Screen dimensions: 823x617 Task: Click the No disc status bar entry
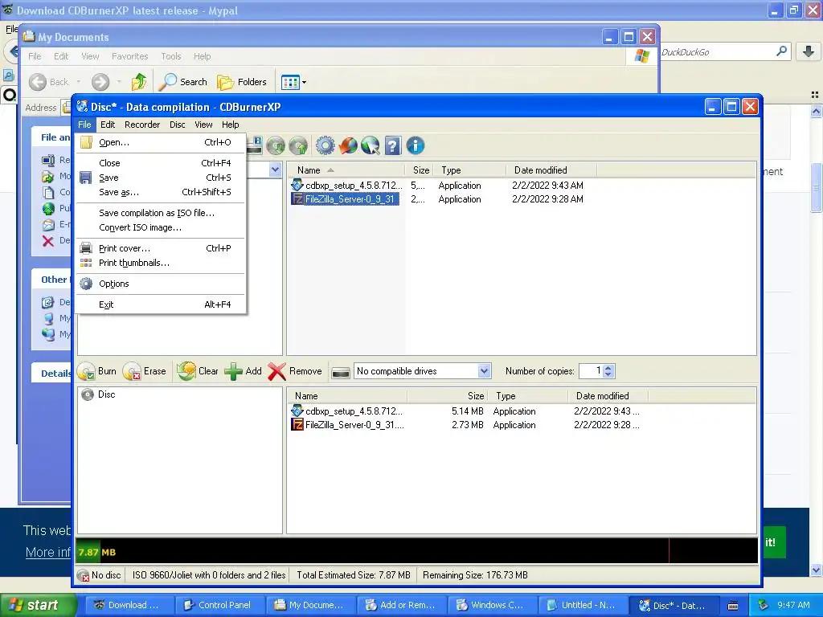pyautogui.click(x=99, y=575)
